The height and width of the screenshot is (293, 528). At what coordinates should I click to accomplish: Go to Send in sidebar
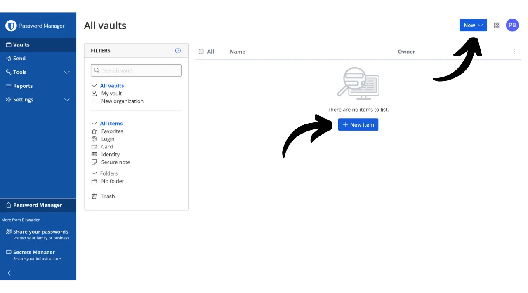pos(19,59)
